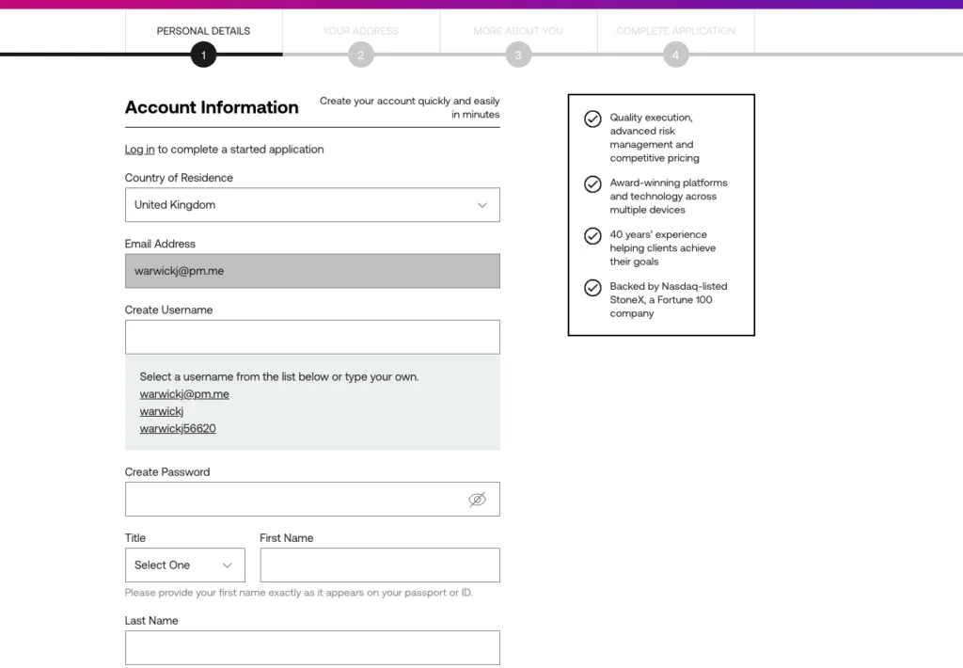This screenshot has width=963, height=668.
Task: Toggle password visibility eye icon
Action: 477,500
